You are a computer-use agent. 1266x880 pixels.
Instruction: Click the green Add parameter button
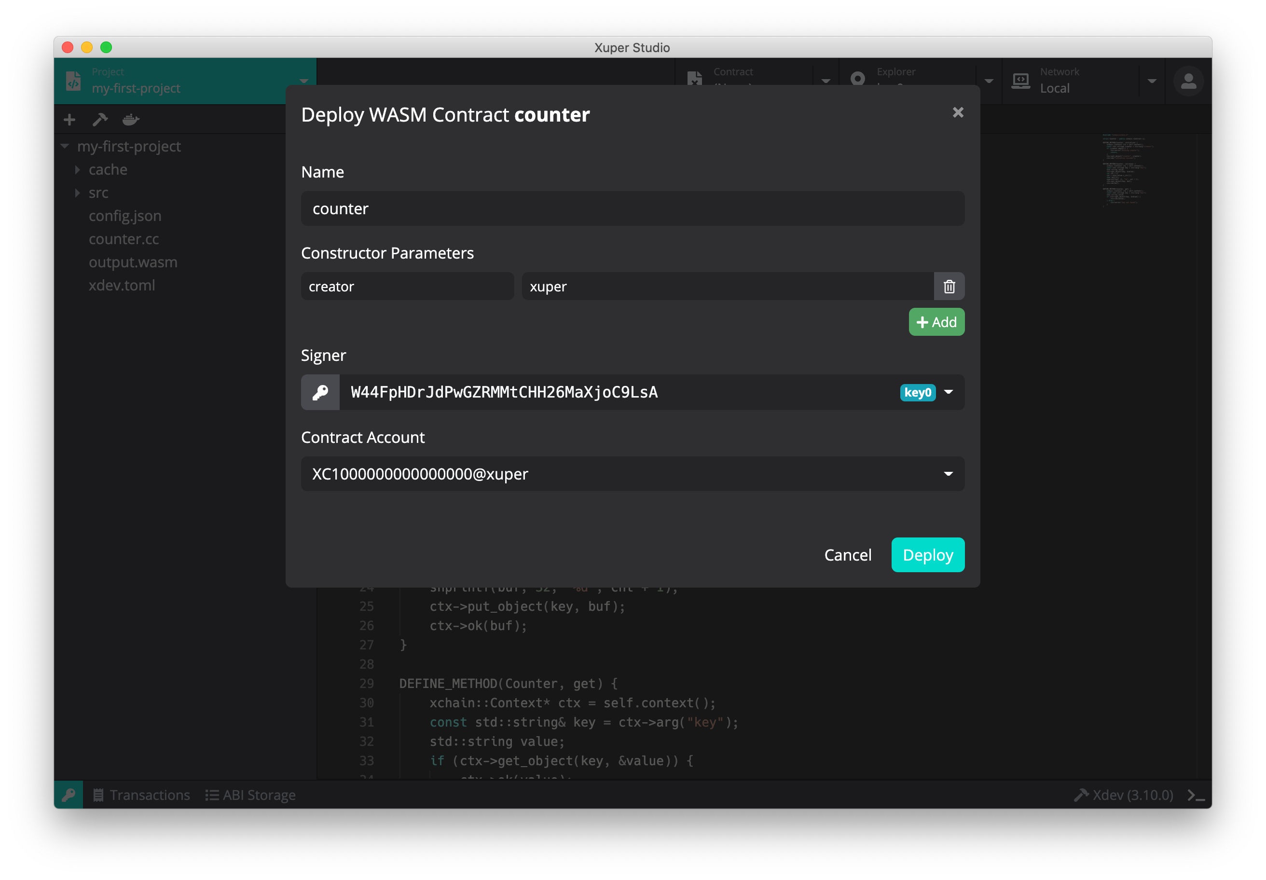coord(936,322)
